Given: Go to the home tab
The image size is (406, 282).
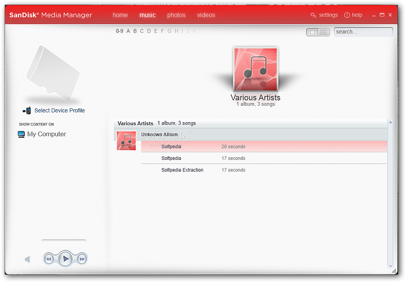Looking at the screenshot, I should coord(120,15).
